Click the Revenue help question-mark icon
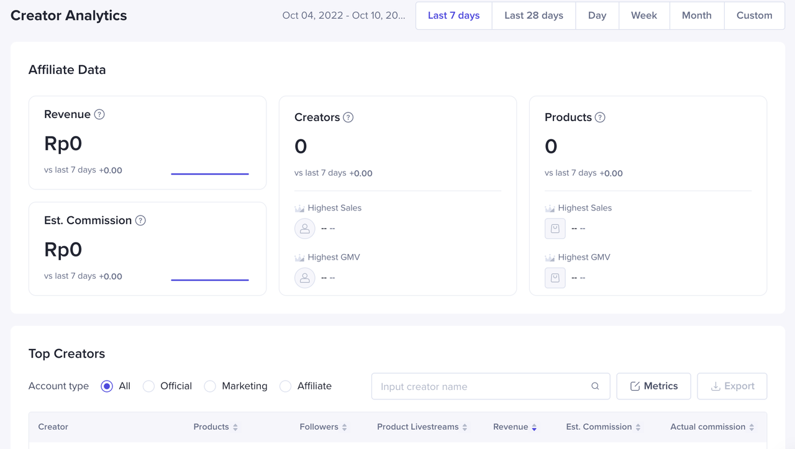Viewport: 795px width, 449px height. 99,114
